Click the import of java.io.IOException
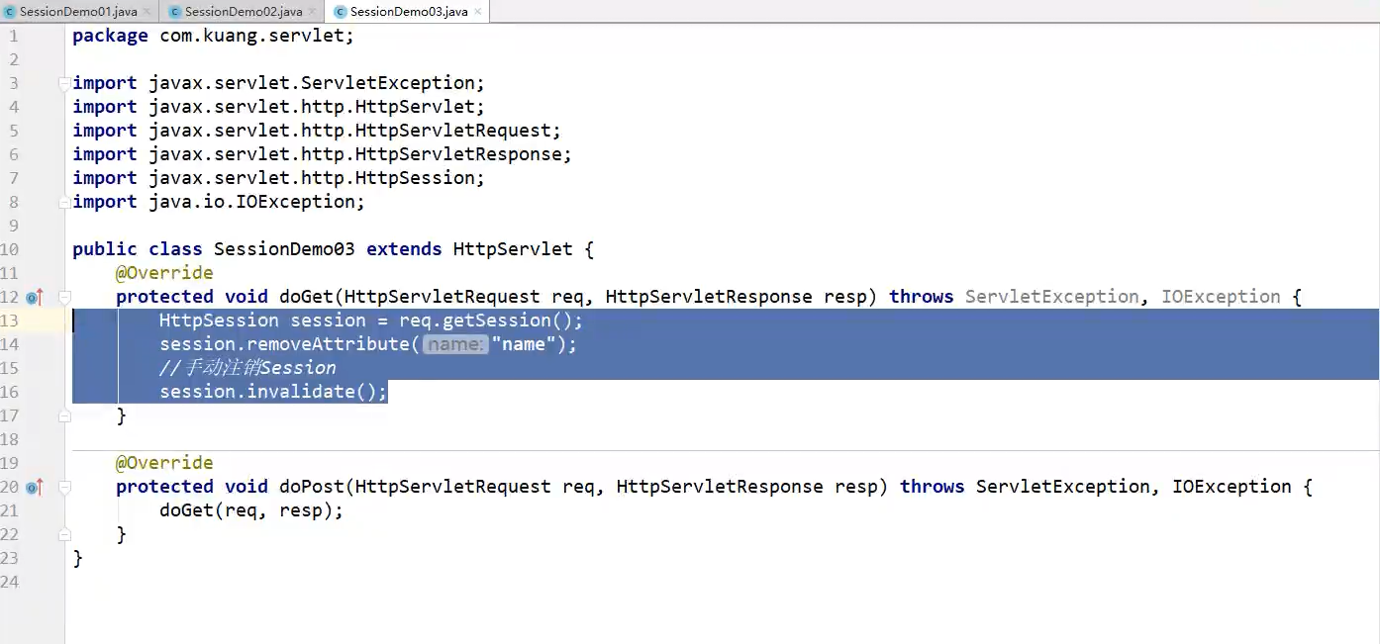 click(x=219, y=202)
